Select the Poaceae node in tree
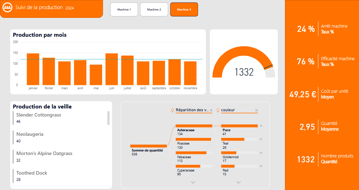 point(193,139)
